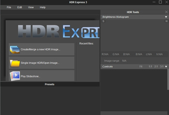169x115 pixels.
Task: Click the h:N/A readout
Action: coord(159,54)
